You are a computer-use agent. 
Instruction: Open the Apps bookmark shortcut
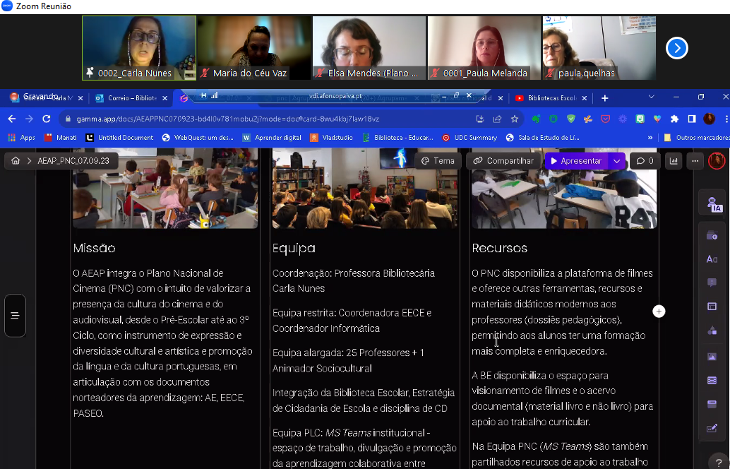tap(21, 138)
